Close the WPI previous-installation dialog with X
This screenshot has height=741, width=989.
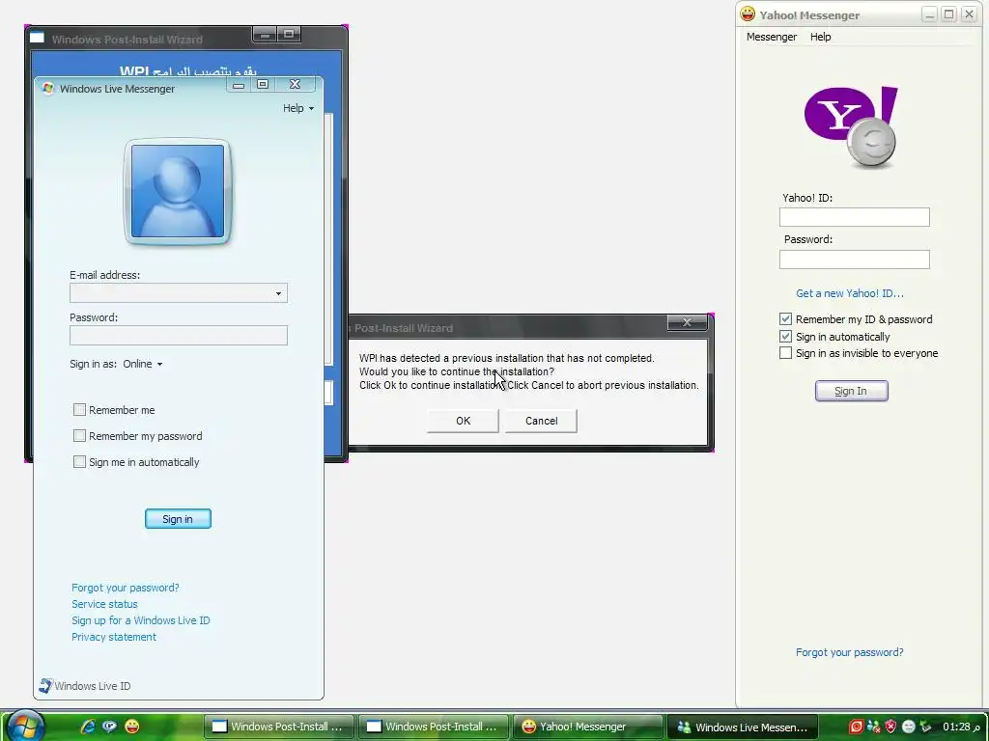tap(687, 322)
